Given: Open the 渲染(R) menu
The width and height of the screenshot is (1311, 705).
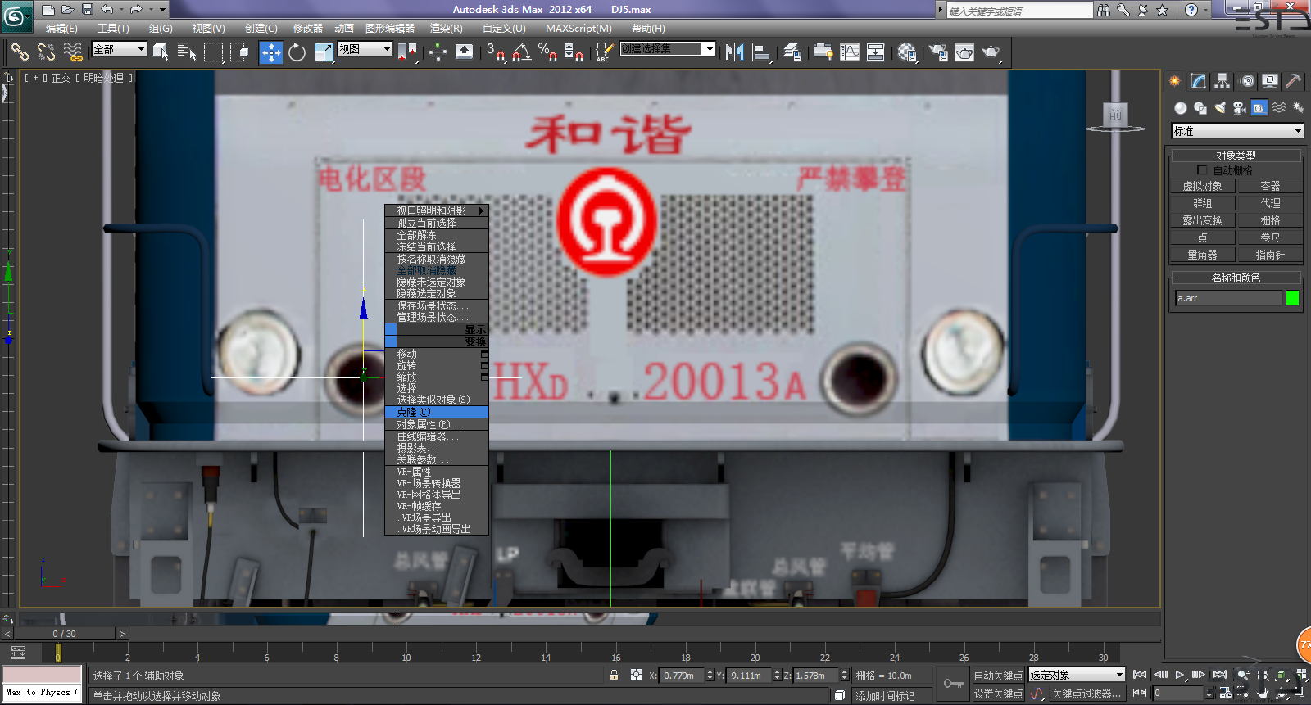Looking at the screenshot, I should [x=446, y=28].
